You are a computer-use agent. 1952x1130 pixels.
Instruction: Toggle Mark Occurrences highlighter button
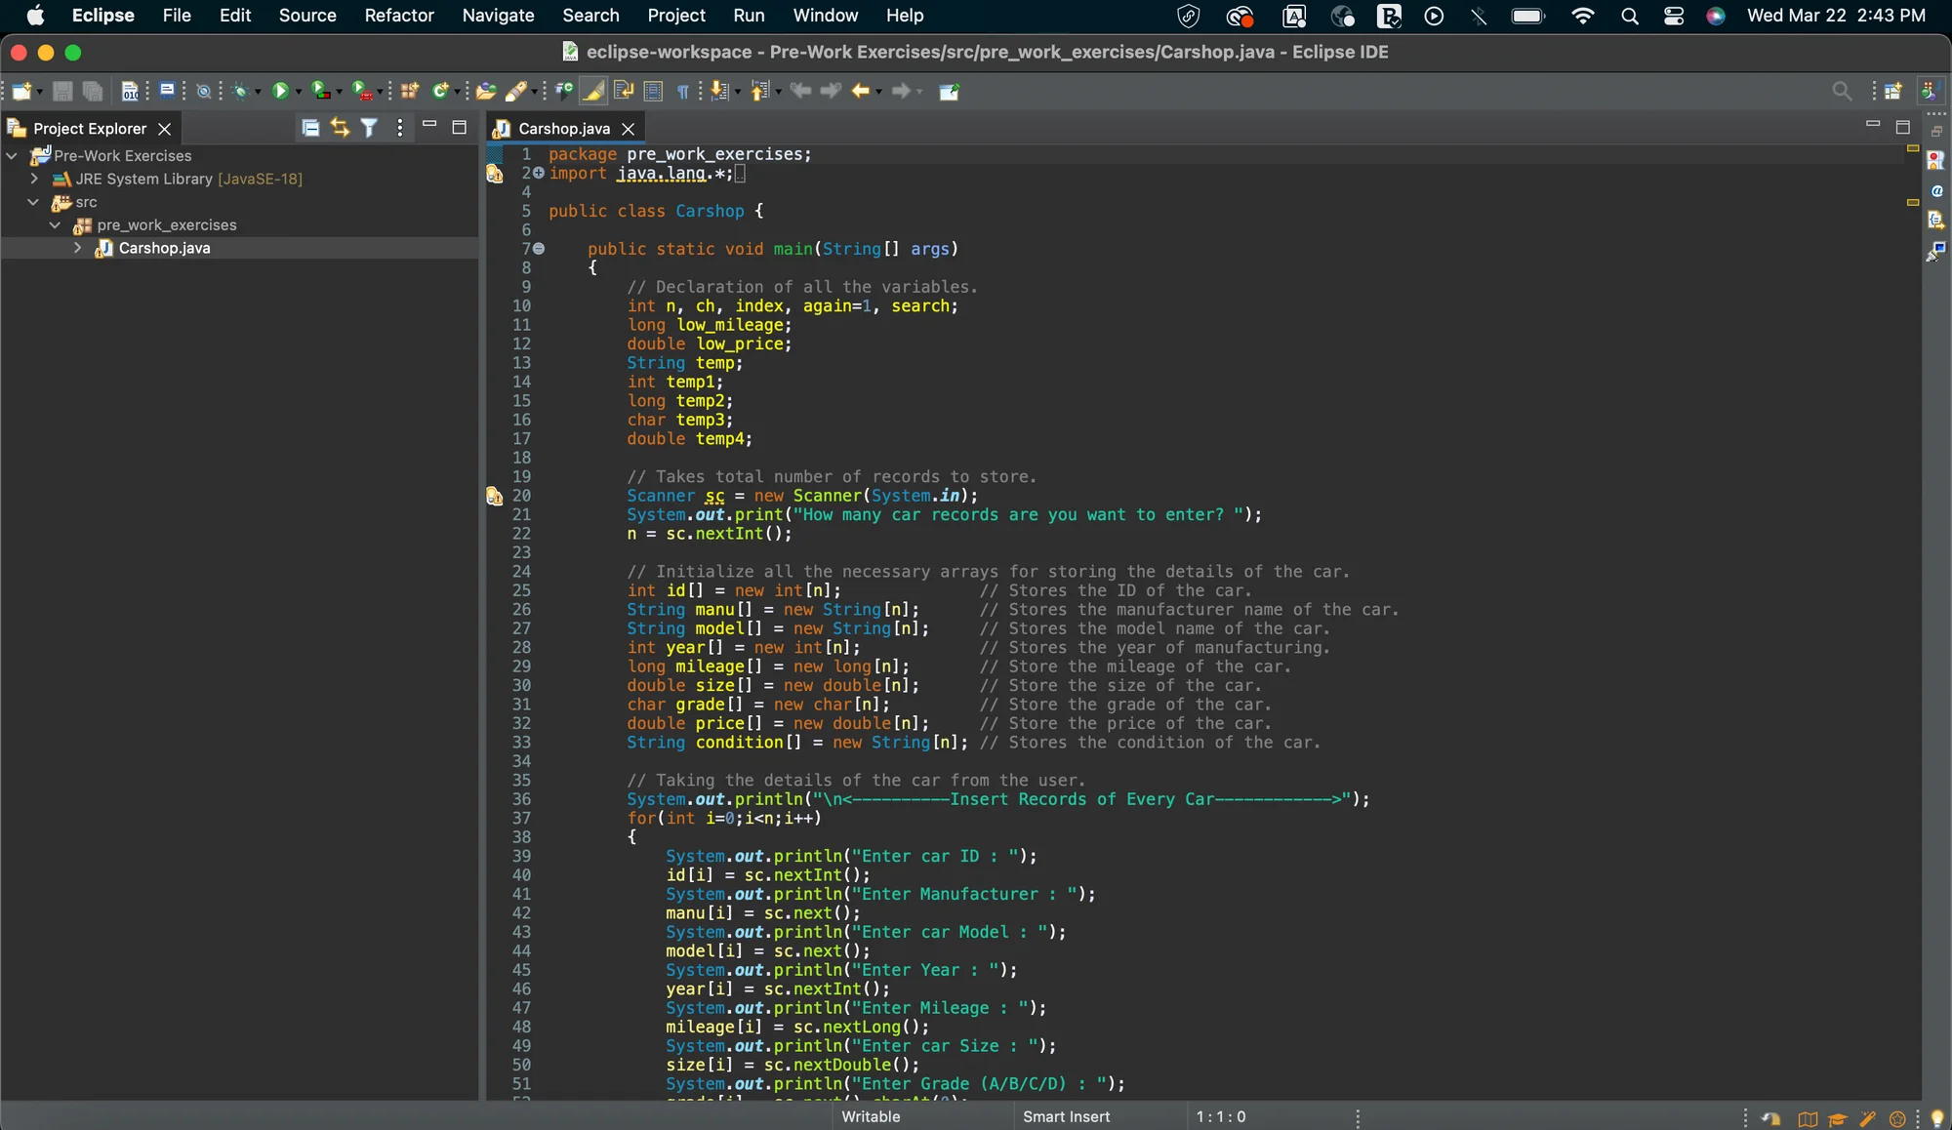point(593,91)
